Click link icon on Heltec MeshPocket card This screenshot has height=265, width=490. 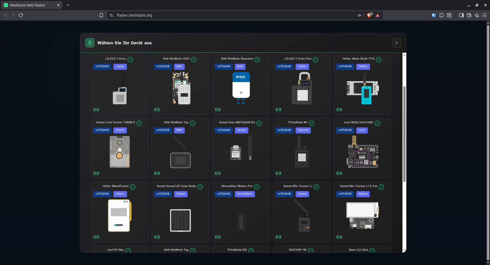96,237
